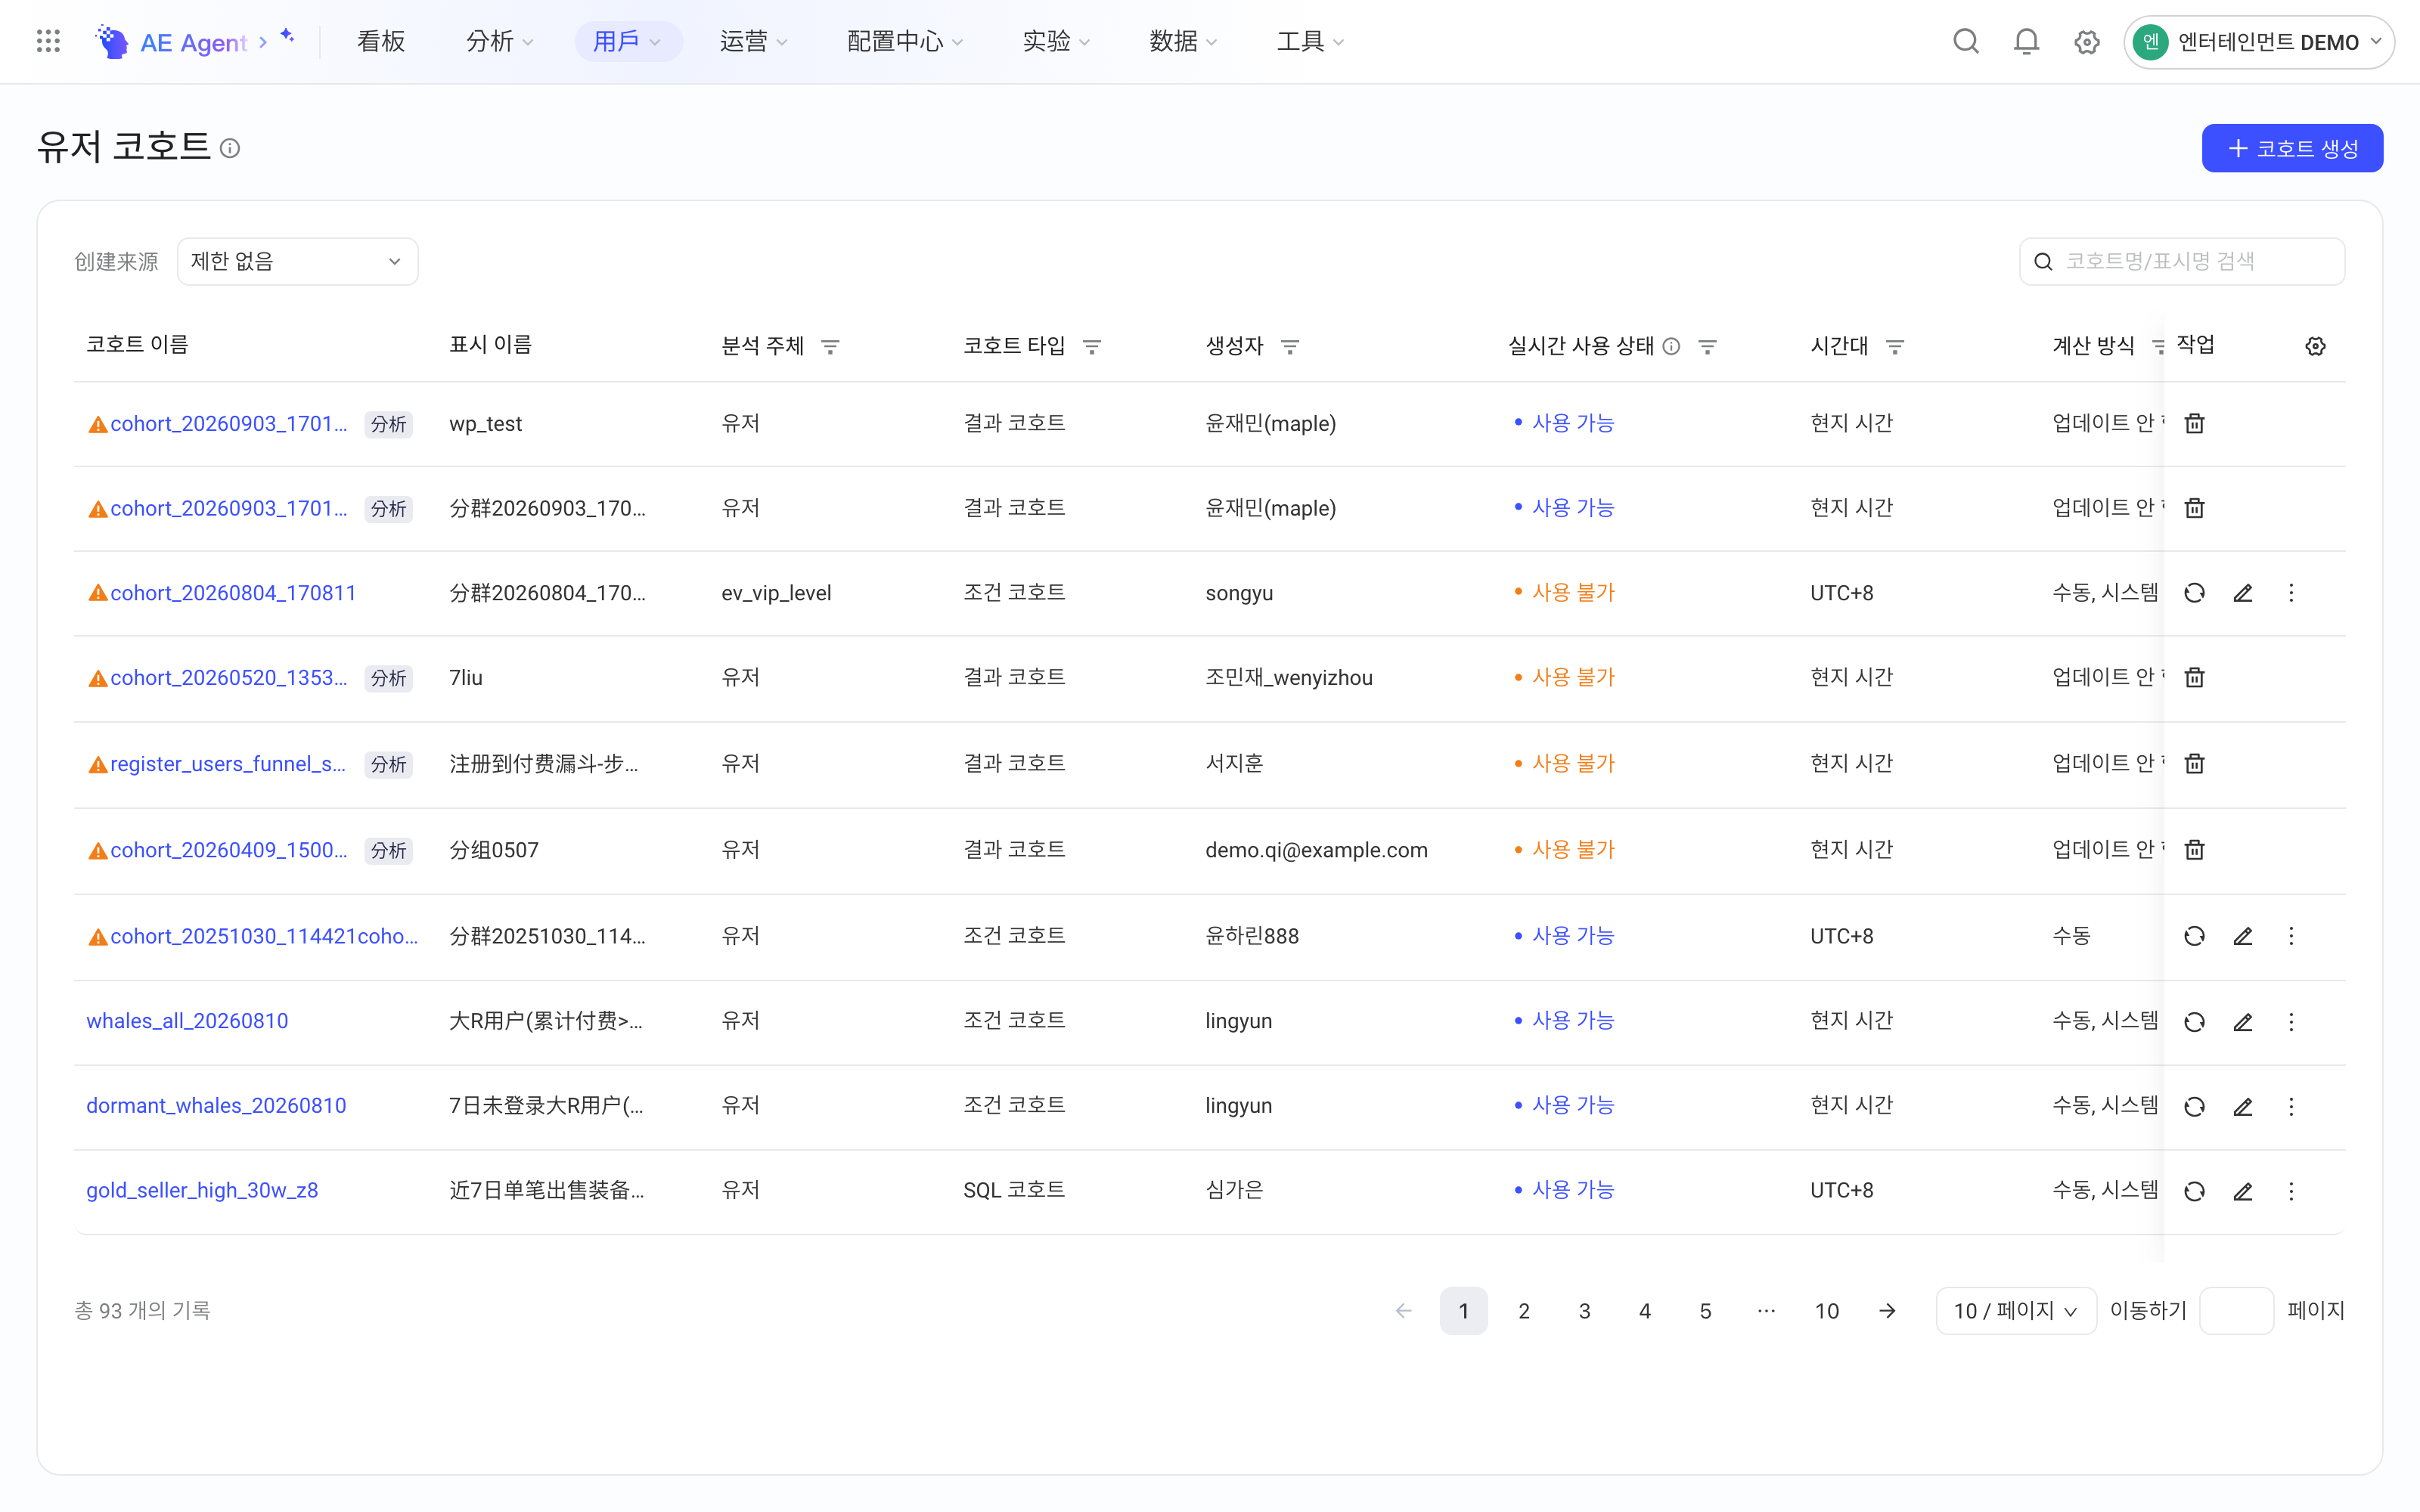Image resolution: width=2420 pixels, height=1512 pixels.
Task: Open more options for gold_seller_high_30w_z8
Action: [2291, 1191]
